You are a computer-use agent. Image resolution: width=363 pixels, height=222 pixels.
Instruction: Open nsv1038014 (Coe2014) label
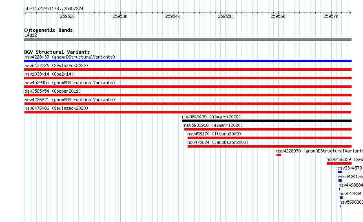[49, 74]
